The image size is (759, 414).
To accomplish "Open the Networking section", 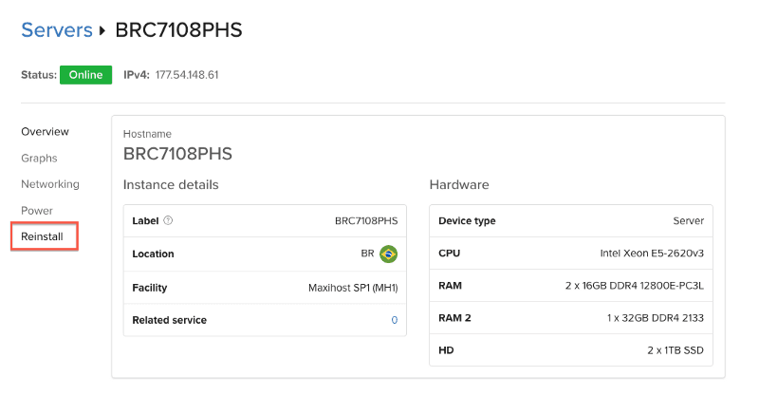I will click(x=50, y=184).
